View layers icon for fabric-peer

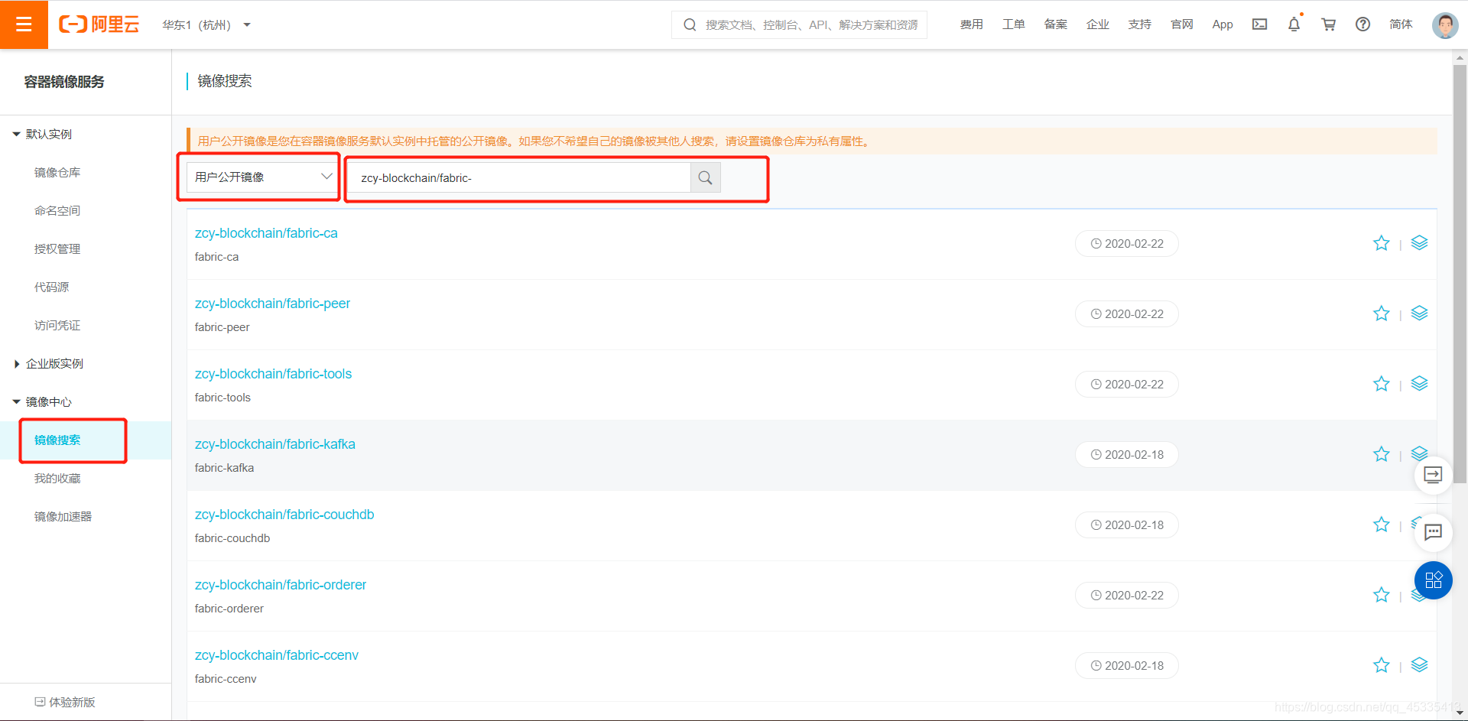(x=1419, y=313)
